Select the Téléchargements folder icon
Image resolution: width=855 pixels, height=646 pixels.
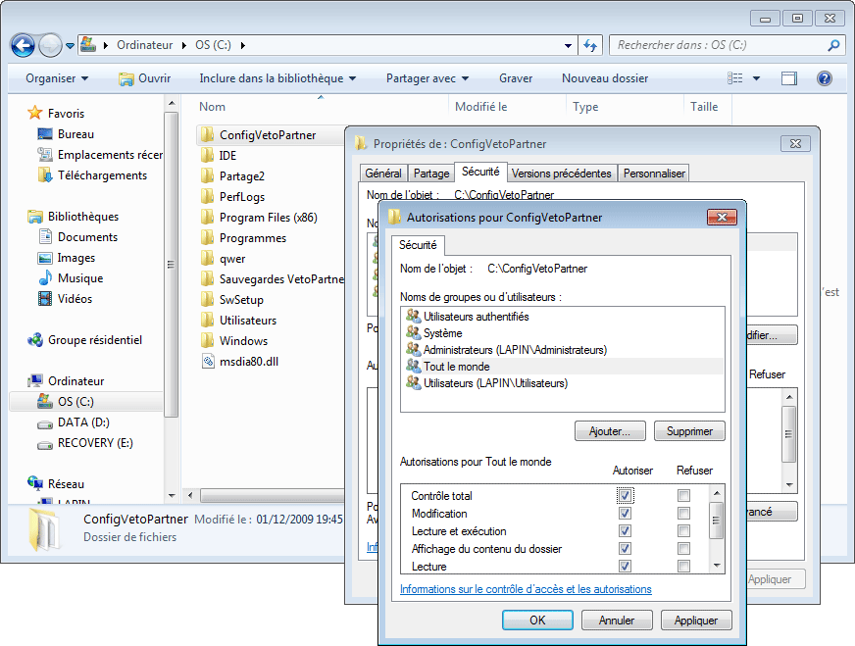click(45, 175)
